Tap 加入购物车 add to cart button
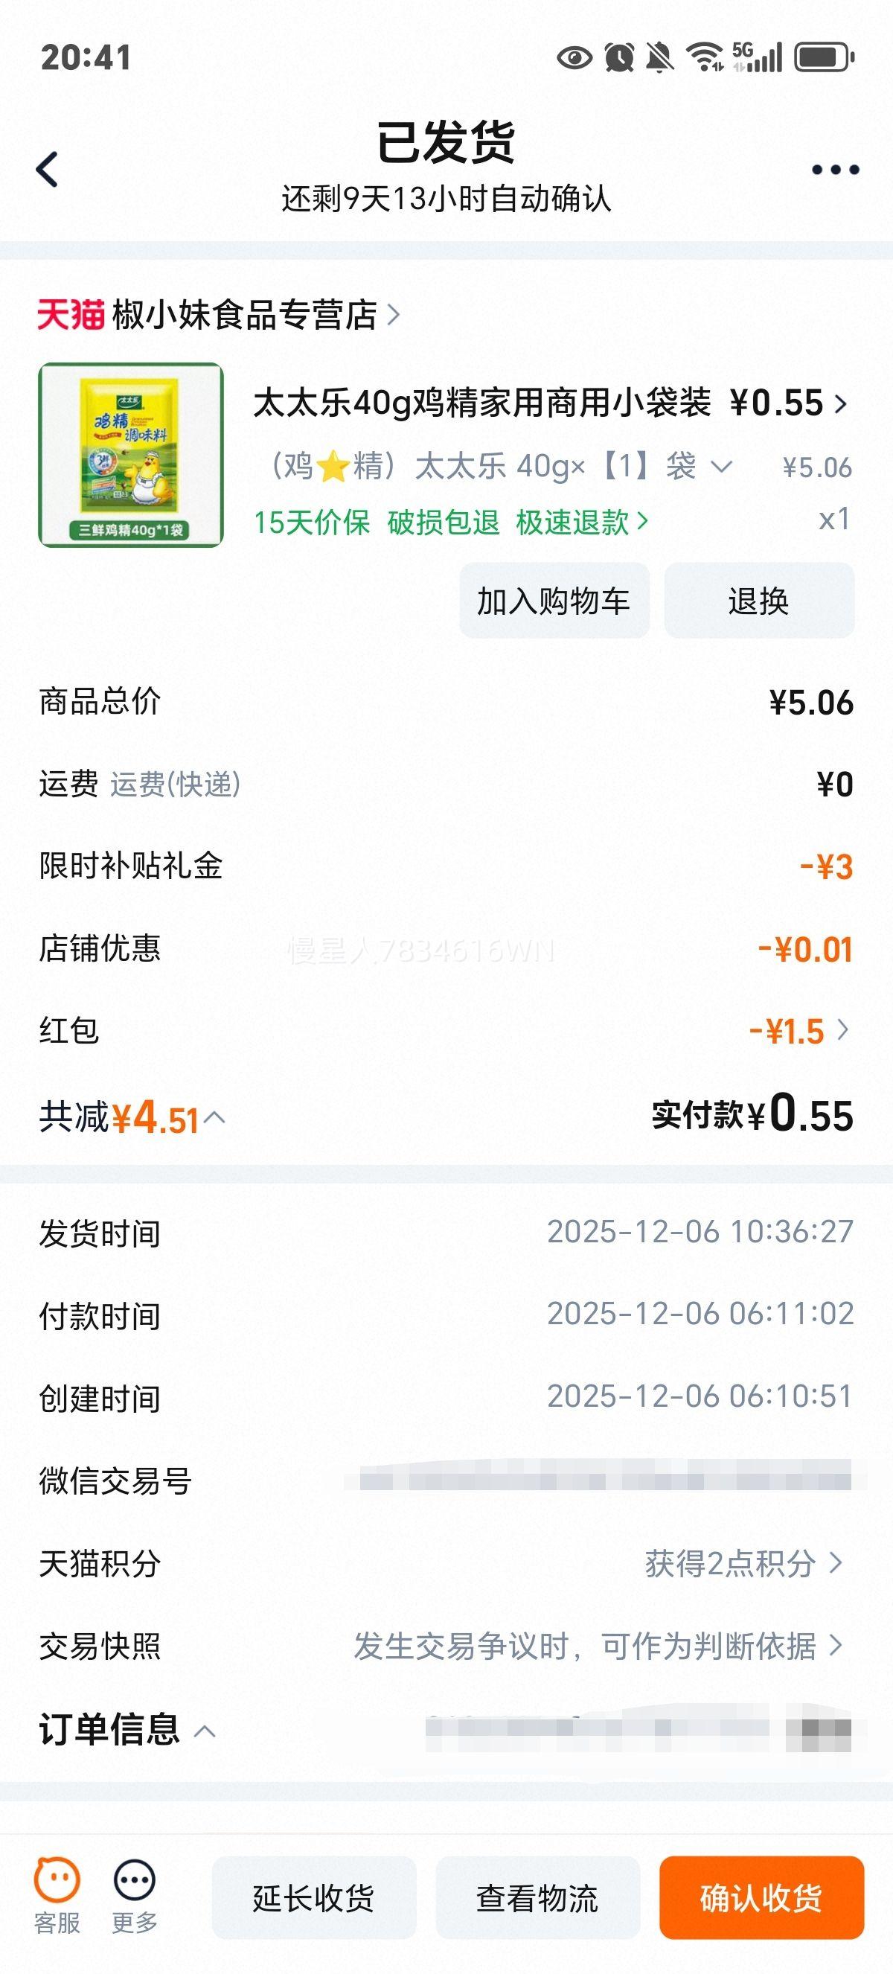The image size is (893, 1974). [x=554, y=601]
